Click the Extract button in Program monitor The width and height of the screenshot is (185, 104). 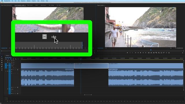pos(151,53)
